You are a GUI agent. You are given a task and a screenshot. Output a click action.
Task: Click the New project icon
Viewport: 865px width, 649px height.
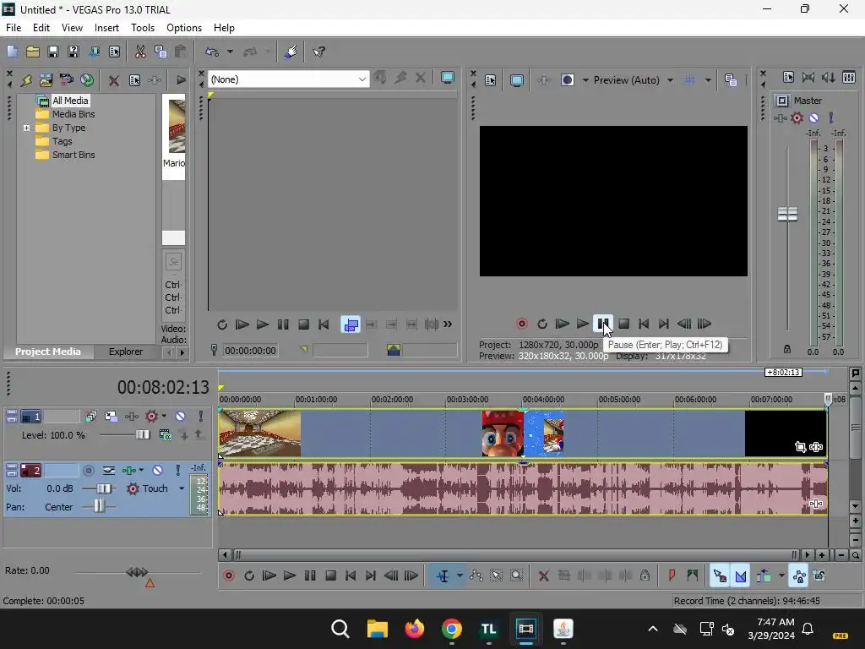[12, 52]
